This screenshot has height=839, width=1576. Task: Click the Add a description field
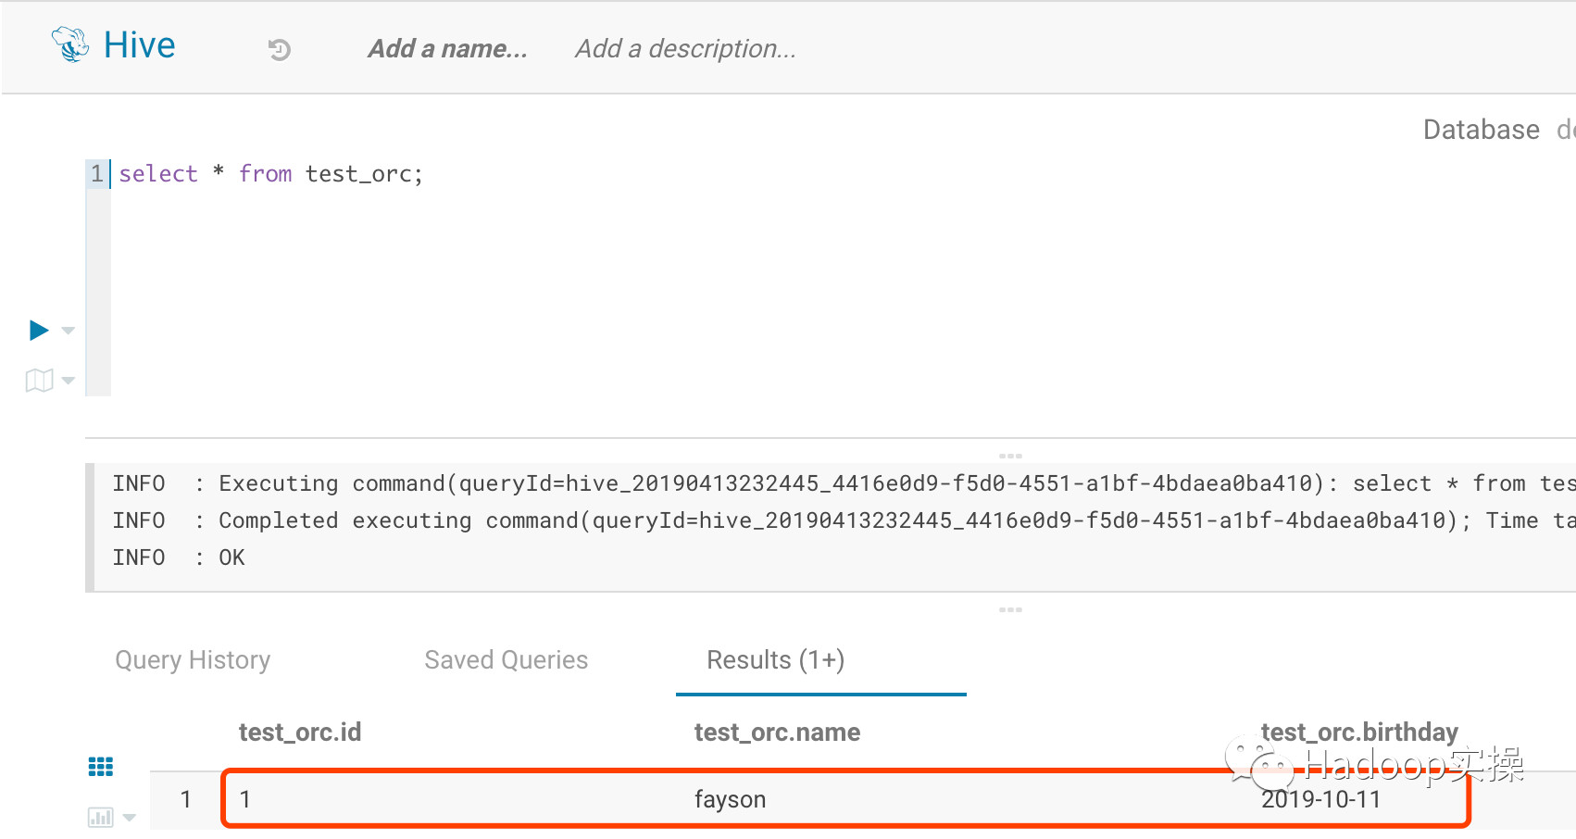pyautogui.click(x=685, y=48)
